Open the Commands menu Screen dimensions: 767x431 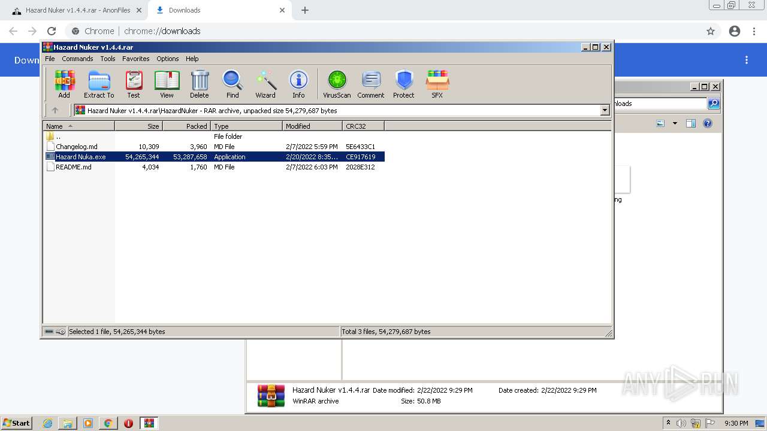coord(77,59)
